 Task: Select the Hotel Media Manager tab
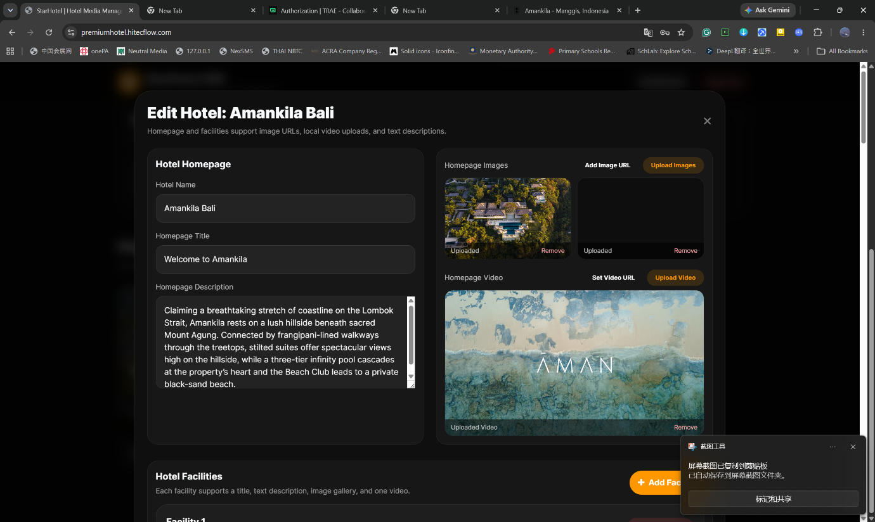79,11
